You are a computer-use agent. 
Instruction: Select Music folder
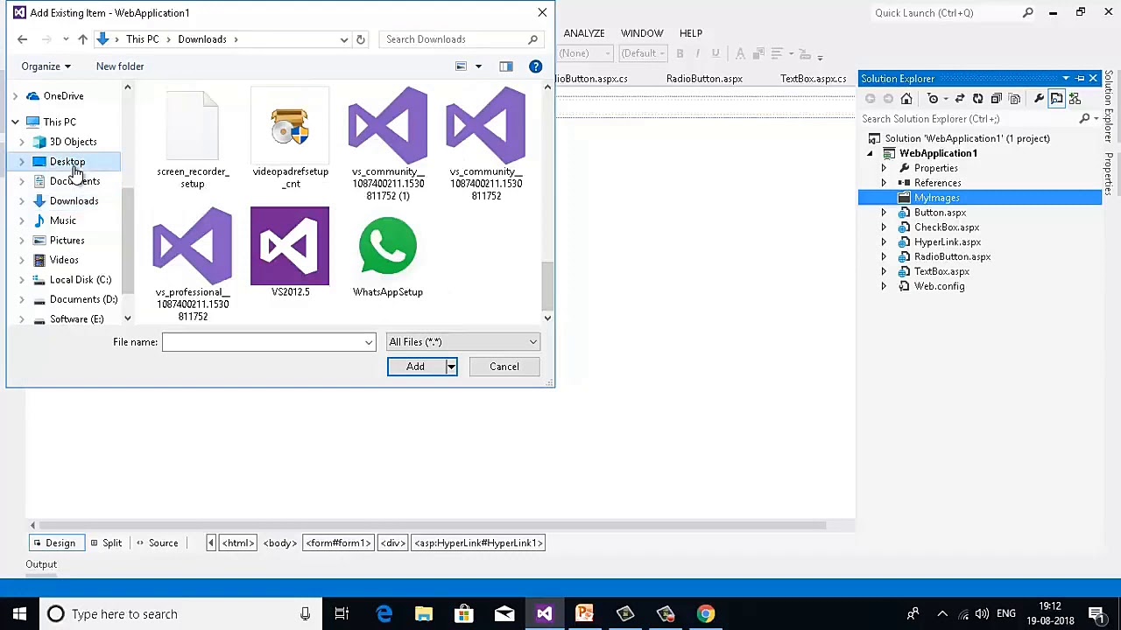point(62,220)
